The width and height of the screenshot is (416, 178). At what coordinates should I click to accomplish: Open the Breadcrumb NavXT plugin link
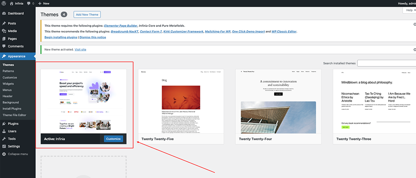click(x=124, y=32)
